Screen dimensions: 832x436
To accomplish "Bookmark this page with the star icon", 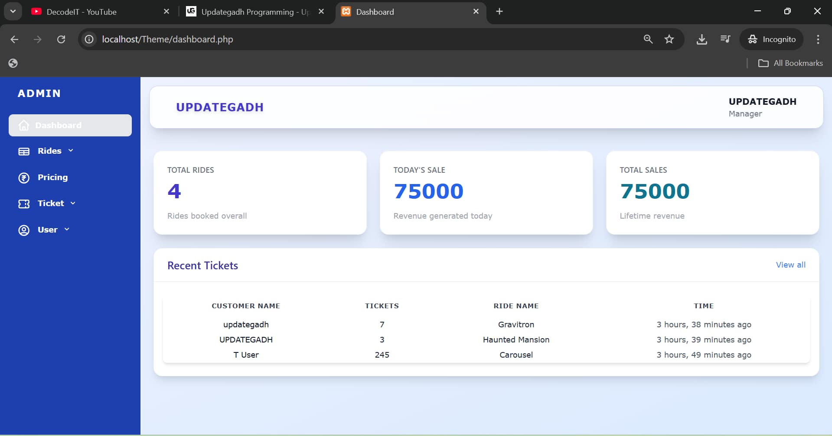I will tap(669, 39).
